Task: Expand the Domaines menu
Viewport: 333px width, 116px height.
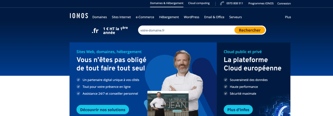Action: click(100, 17)
